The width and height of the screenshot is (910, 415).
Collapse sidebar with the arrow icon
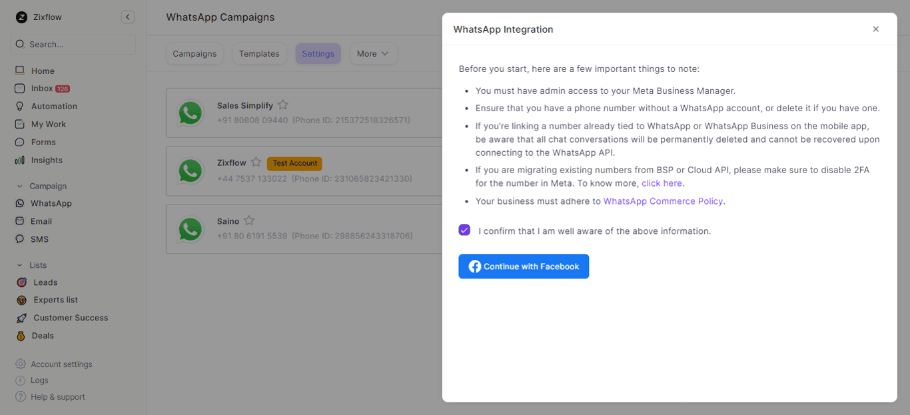(x=128, y=17)
